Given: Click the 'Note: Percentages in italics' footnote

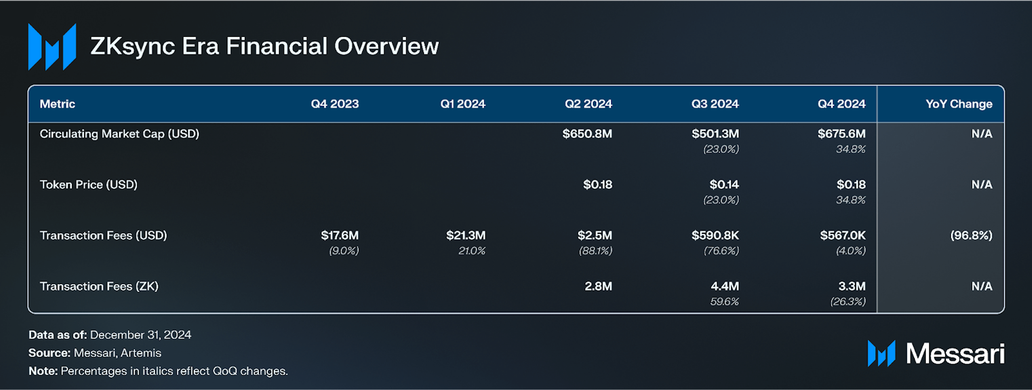Looking at the screenshot, I should pos(159,372).
